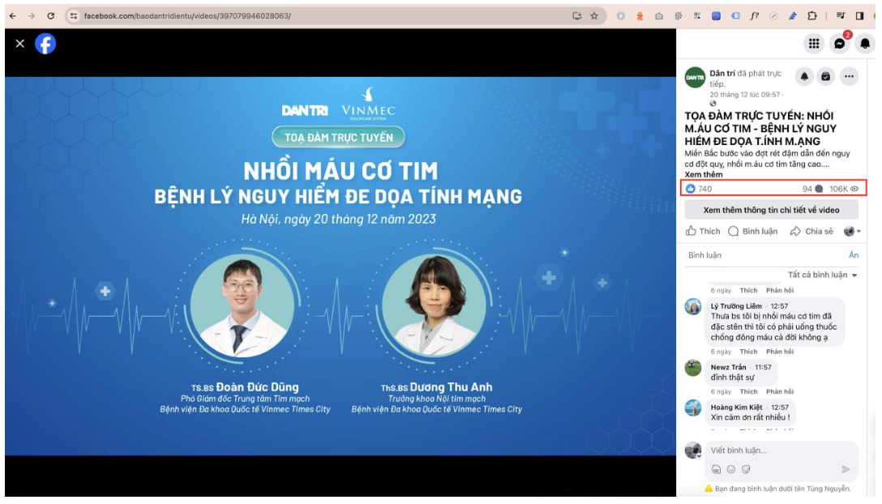The width and height of the screenshot is (882, 504).
Task: Save the video with the bookmark icon
Action: 826,76
